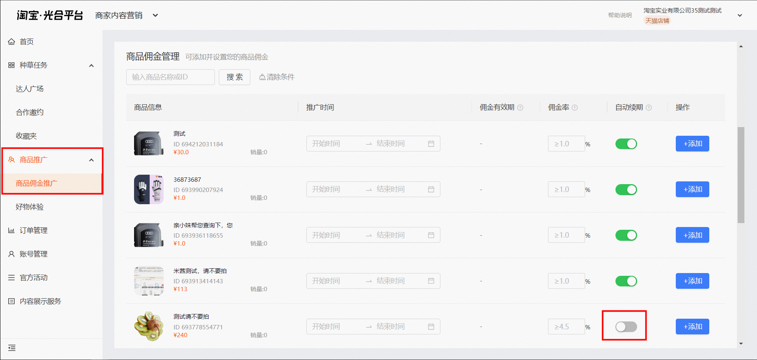
Task: Open the calendar icon in the 亲小妹帮您查询下 row
Action: [431, 235]
